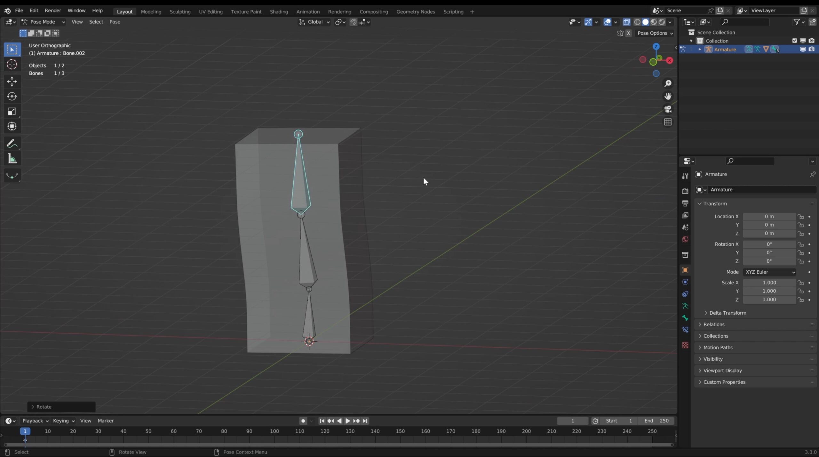Viewport: 819px width, 457px height.
Task: Lock Location X transform value
Action: pyautogui.click(x=800, y=216)
